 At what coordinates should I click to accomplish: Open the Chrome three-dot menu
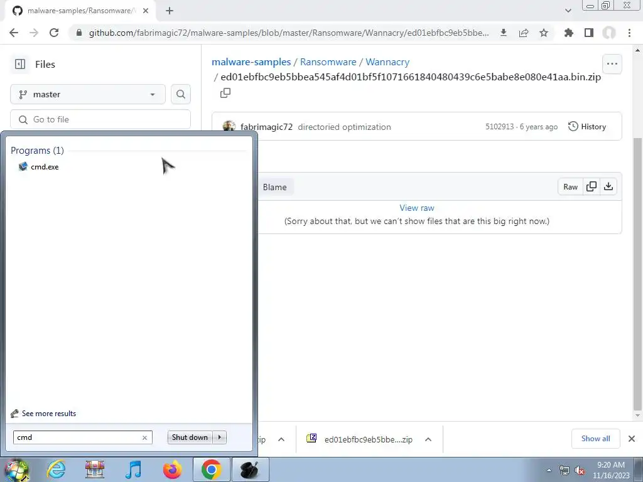pyautogui.click(x=629, y=33)
